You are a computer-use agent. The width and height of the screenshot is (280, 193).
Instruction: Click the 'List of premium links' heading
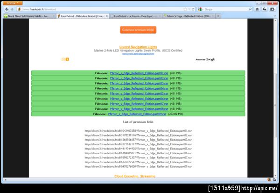[138, 122]
